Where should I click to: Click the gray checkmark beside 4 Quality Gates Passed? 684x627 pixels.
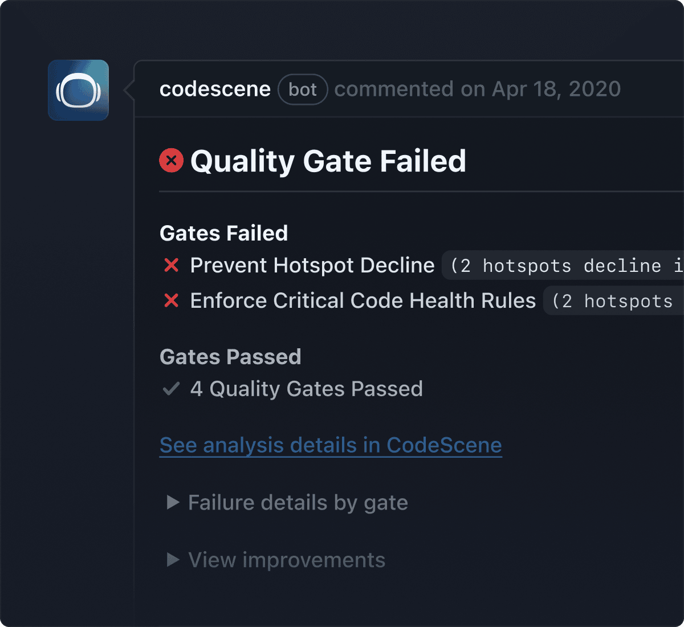[171, 389]
